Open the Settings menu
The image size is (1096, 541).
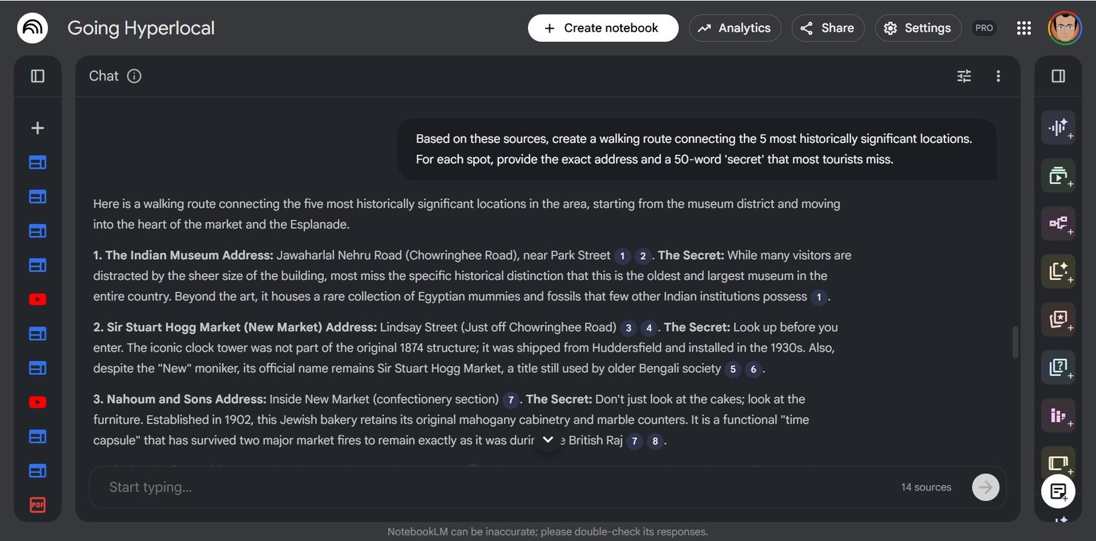[x=918, y=28]
